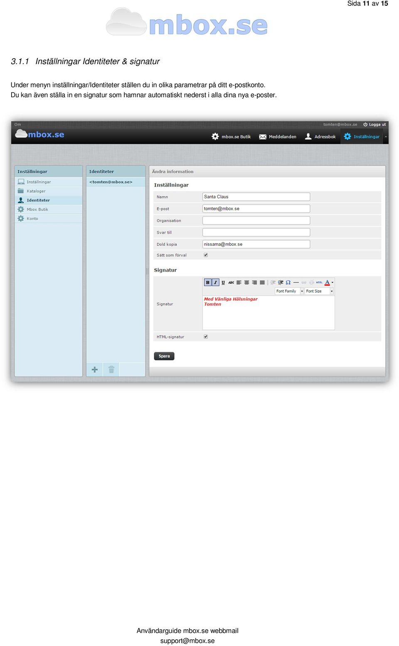The height and width of the screenshot is (646, 399).
Task: Click the Spara button
Action: (164, 356)
